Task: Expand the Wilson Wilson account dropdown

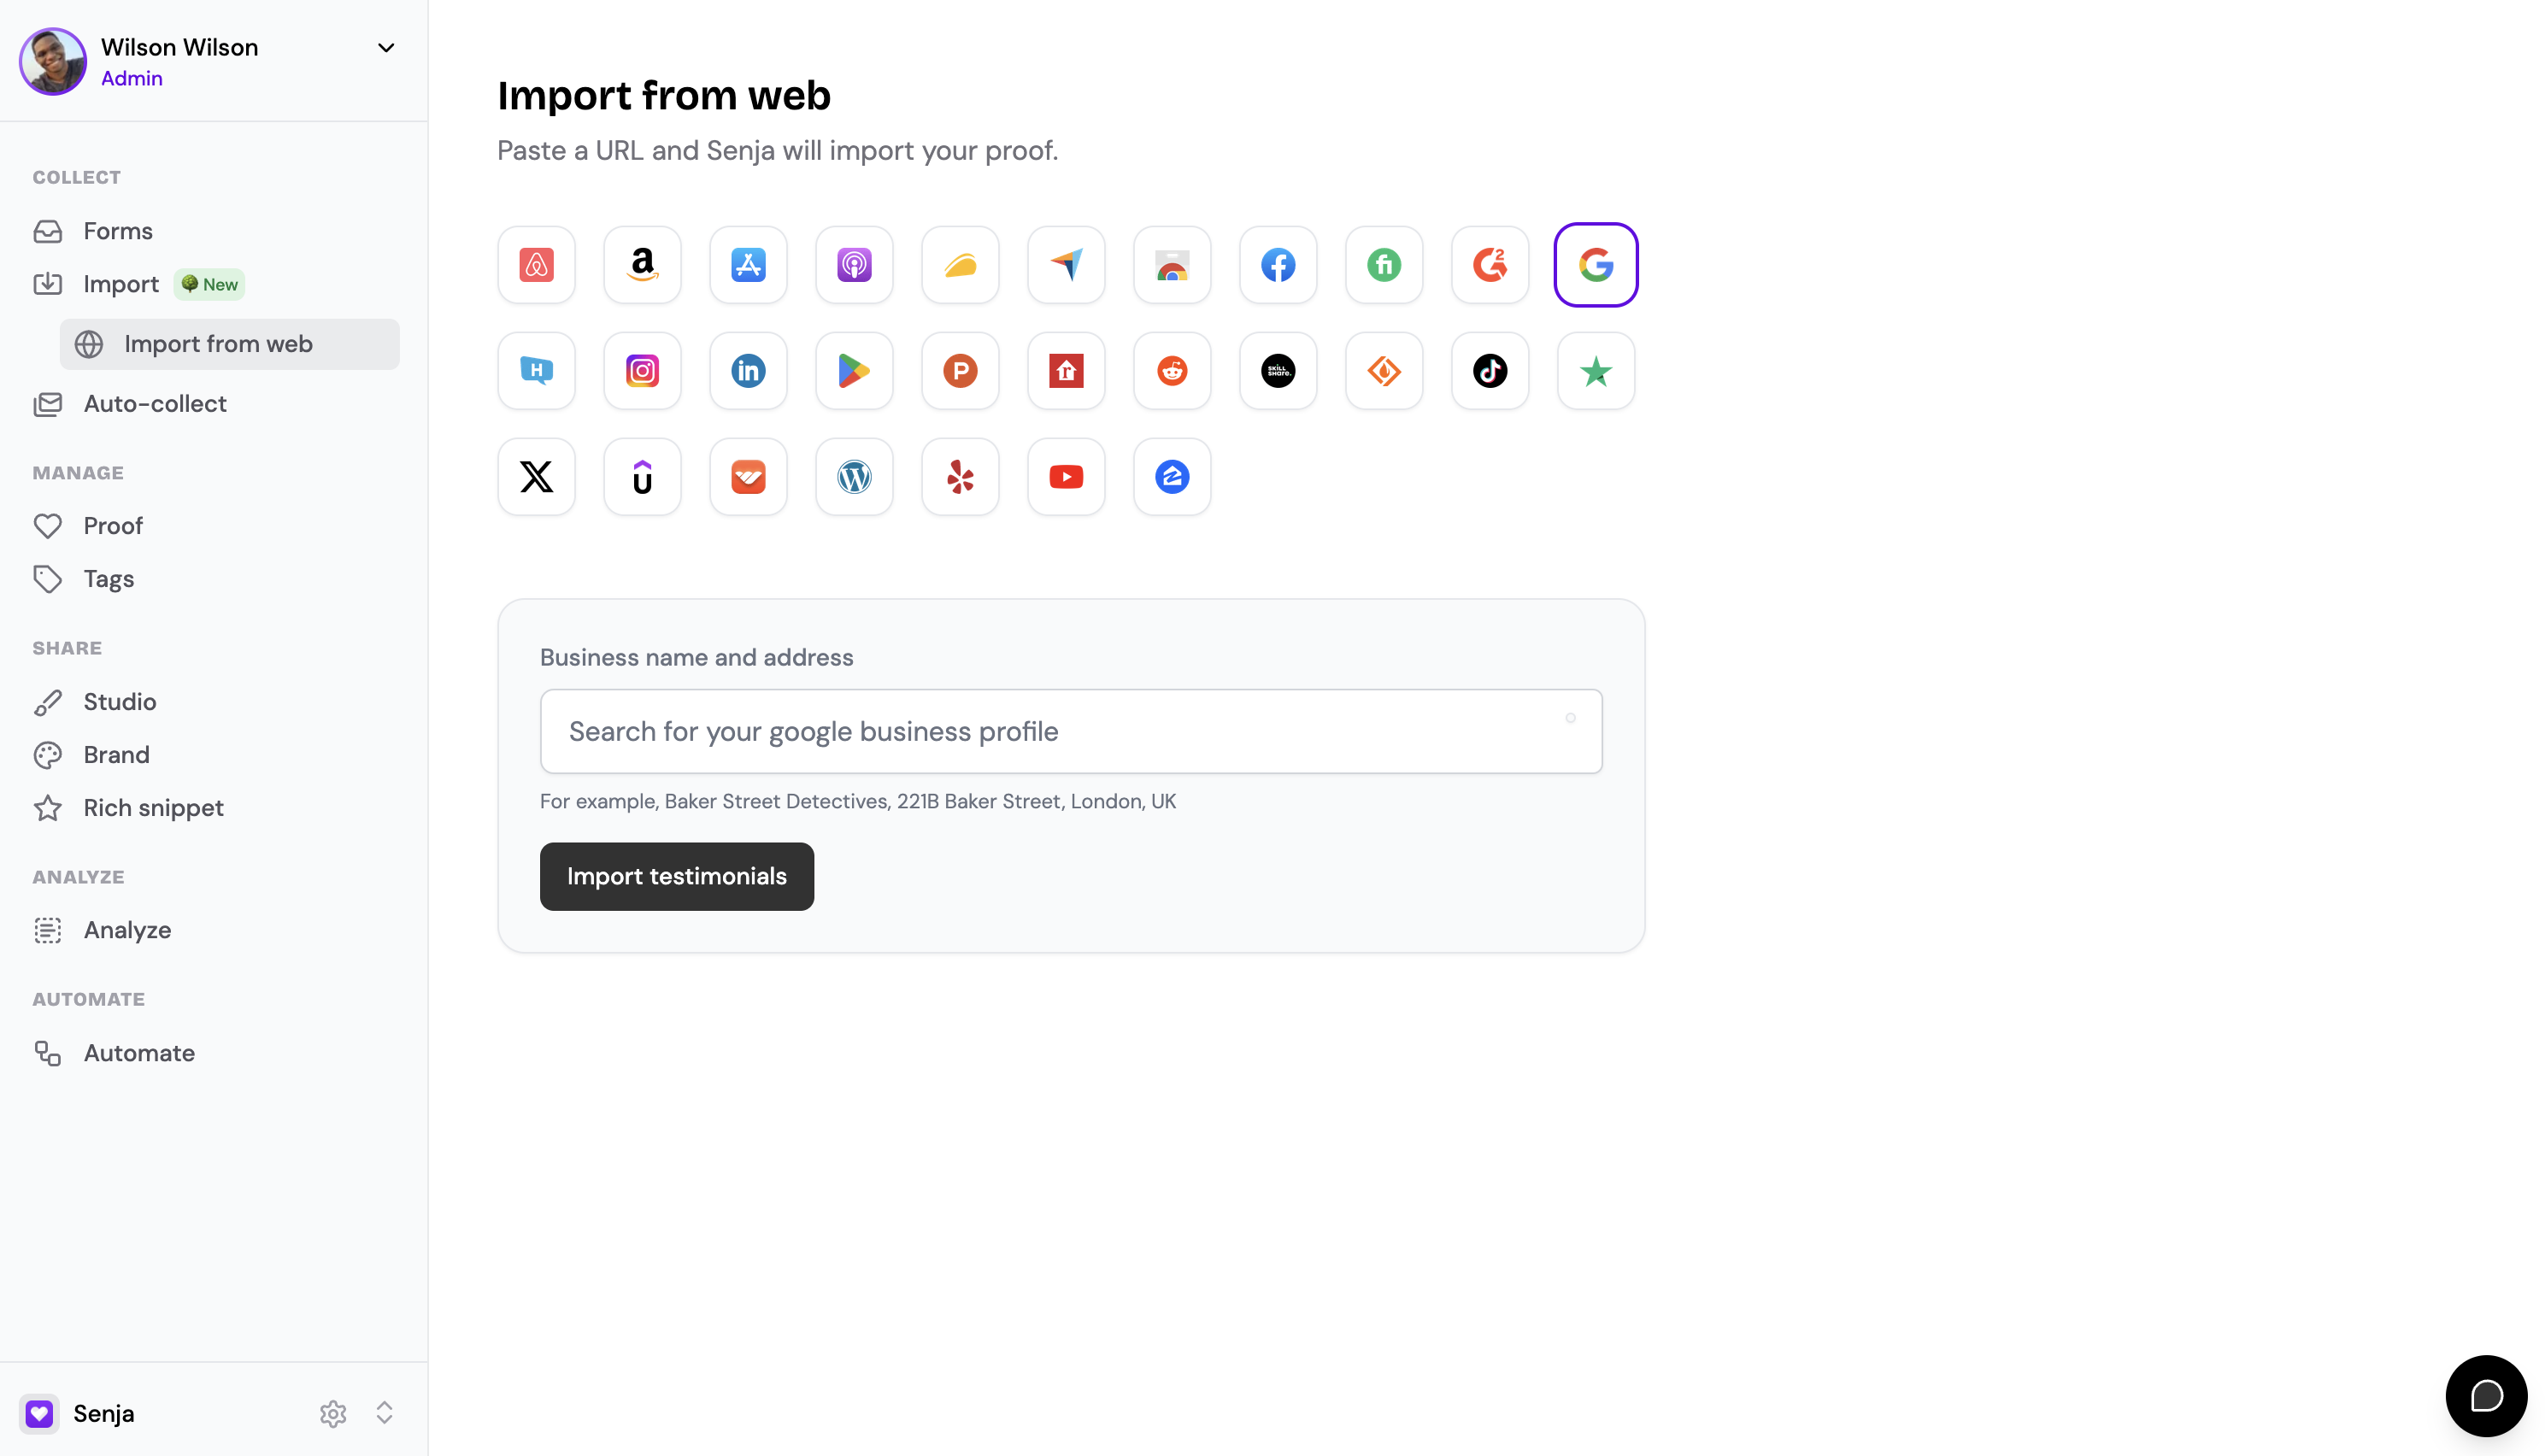Action: [x=386, y=48]
